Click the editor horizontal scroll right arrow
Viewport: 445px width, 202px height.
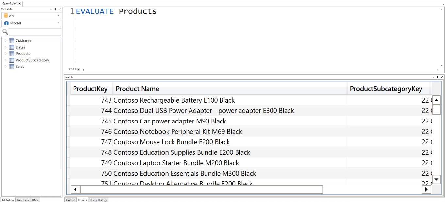(437, 70)
